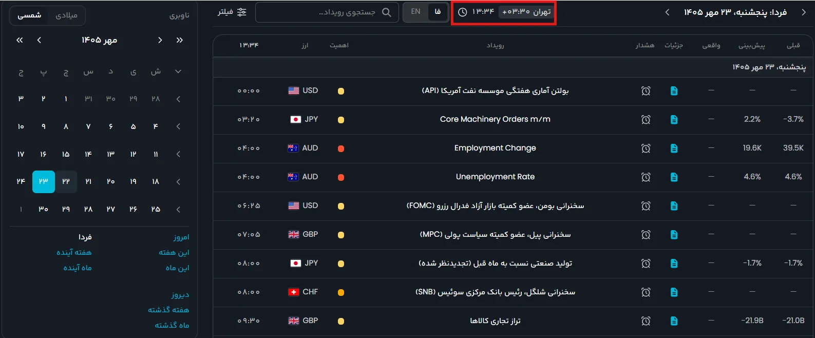
Task: Open details document for Unemployment Rate
Action: (x=674, y=177)
